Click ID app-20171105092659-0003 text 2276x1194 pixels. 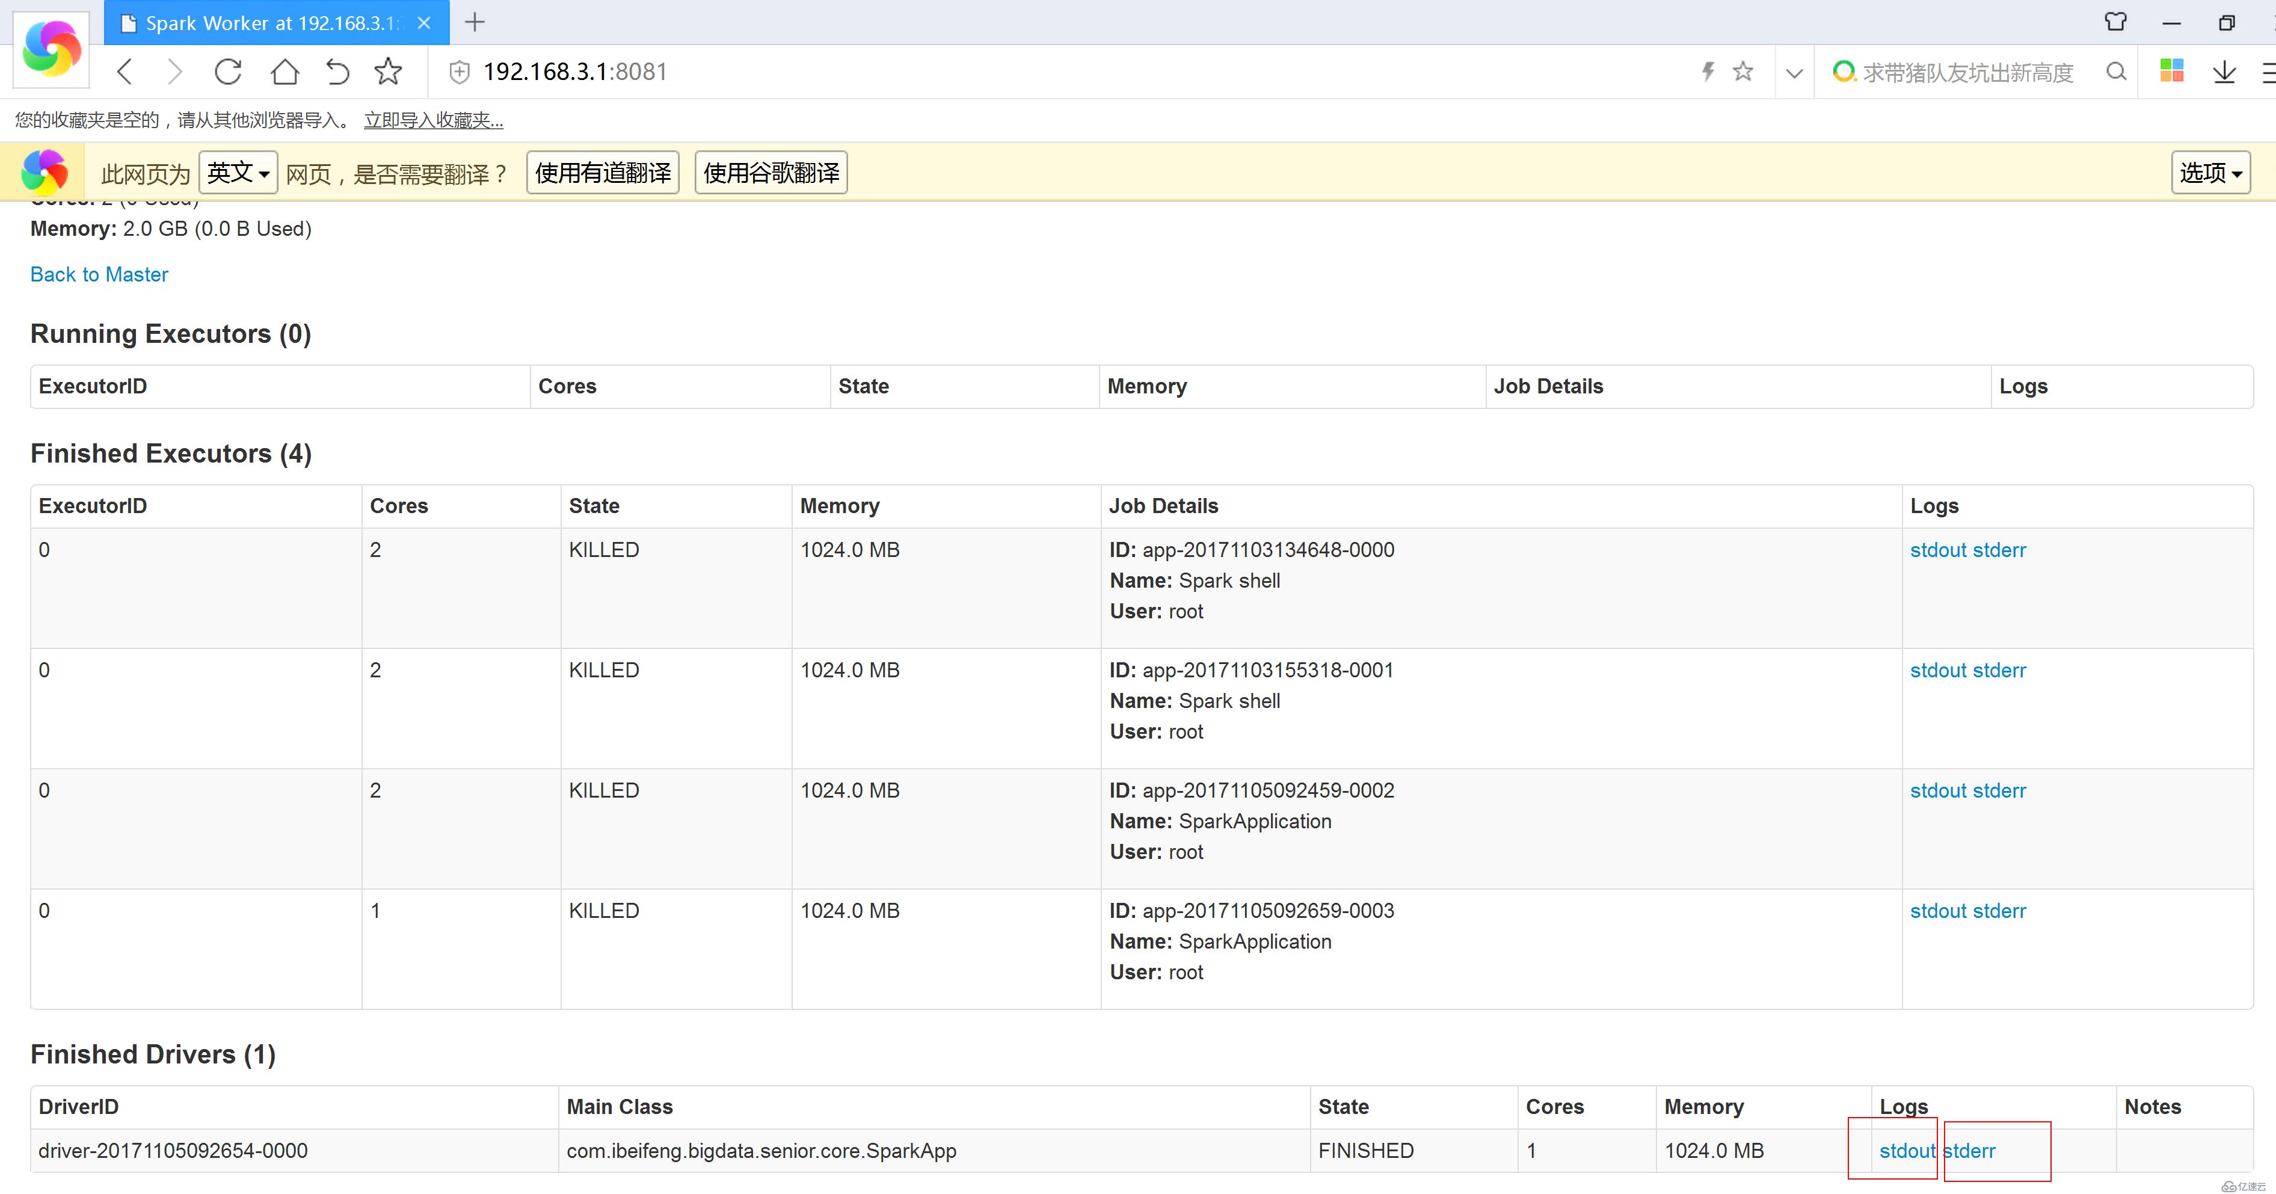[1252, 910]
